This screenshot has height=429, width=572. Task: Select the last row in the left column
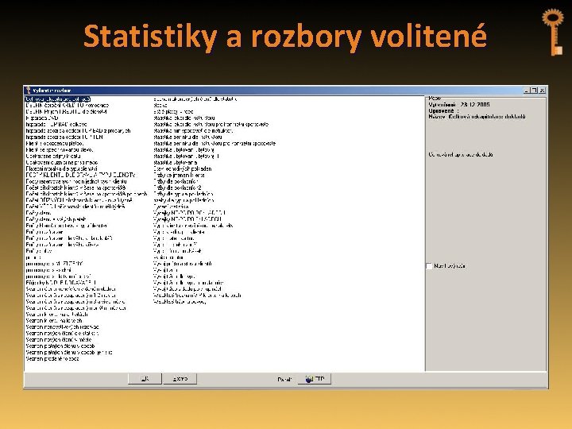52,358
